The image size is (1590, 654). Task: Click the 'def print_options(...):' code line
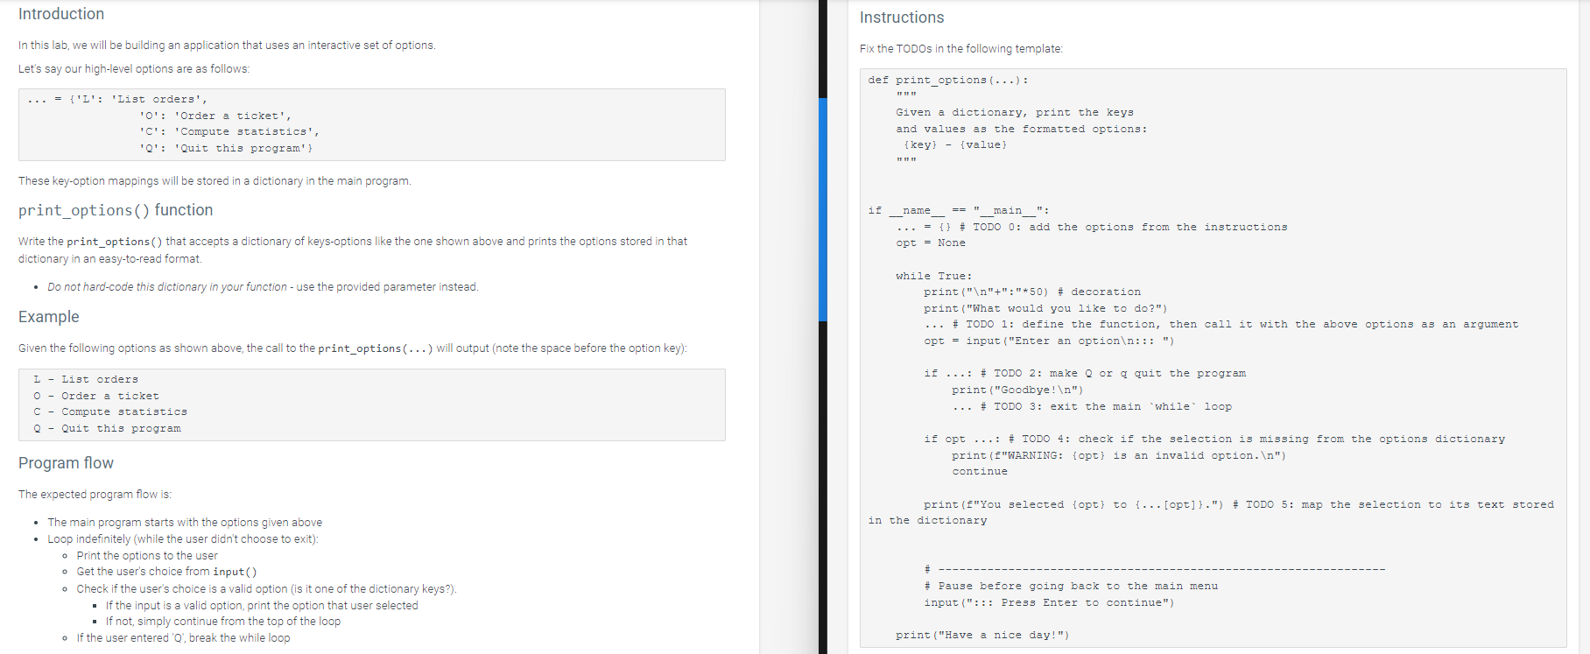click(x=948, y=80)
